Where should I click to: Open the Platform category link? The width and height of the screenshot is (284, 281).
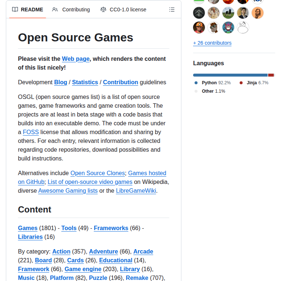click(62, 278)
